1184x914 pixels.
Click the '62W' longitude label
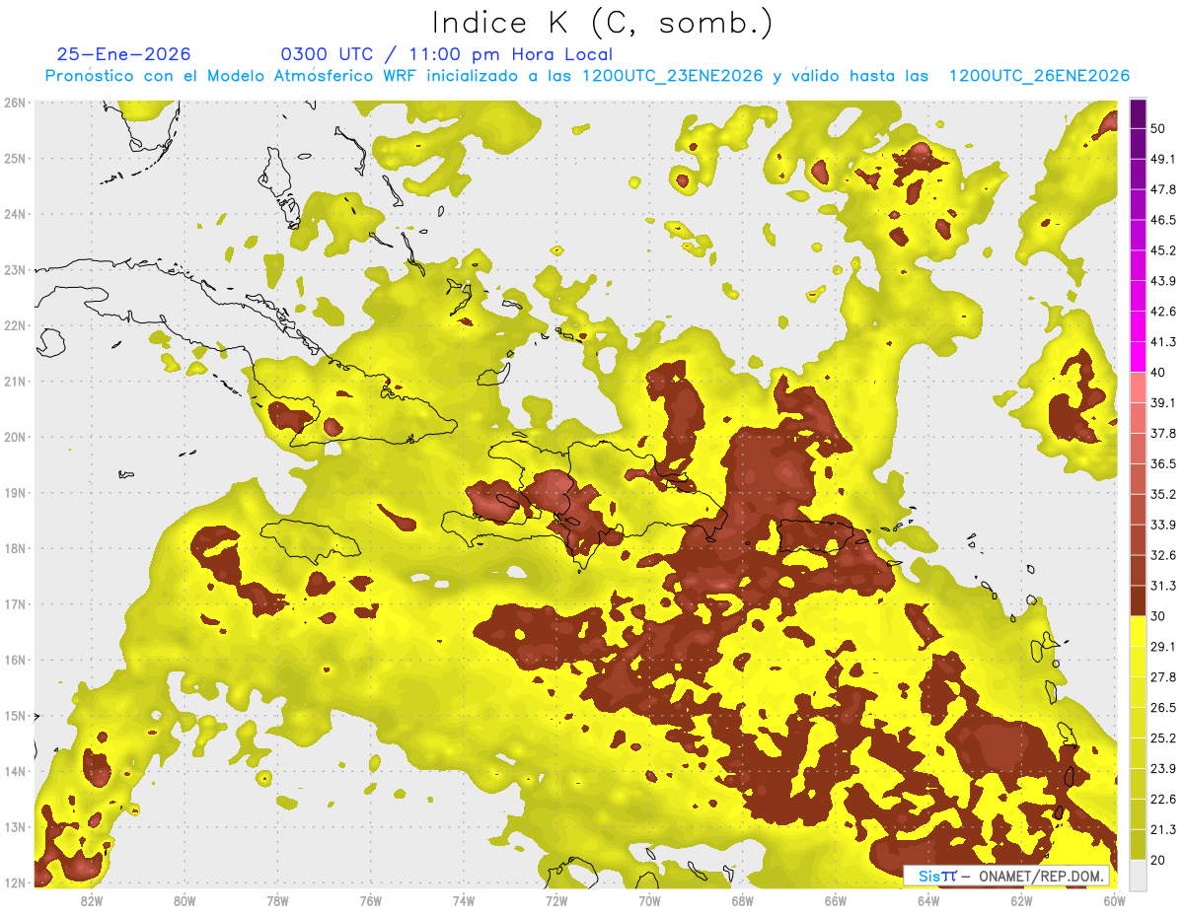pyautogui.click(x=1021, y=900)
